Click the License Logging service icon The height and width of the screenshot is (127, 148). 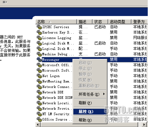tap(39, 38)
